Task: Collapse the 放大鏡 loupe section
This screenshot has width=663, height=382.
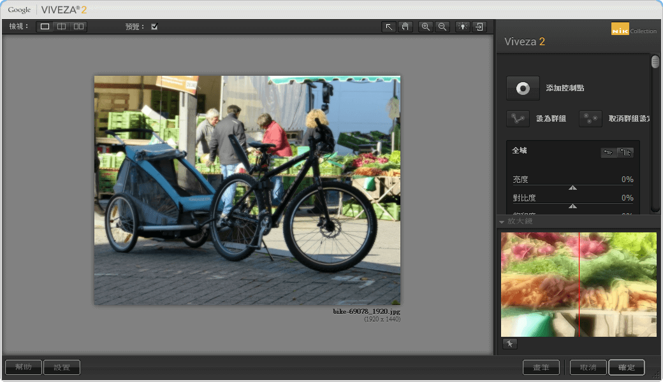Action: tap(502, 222)
